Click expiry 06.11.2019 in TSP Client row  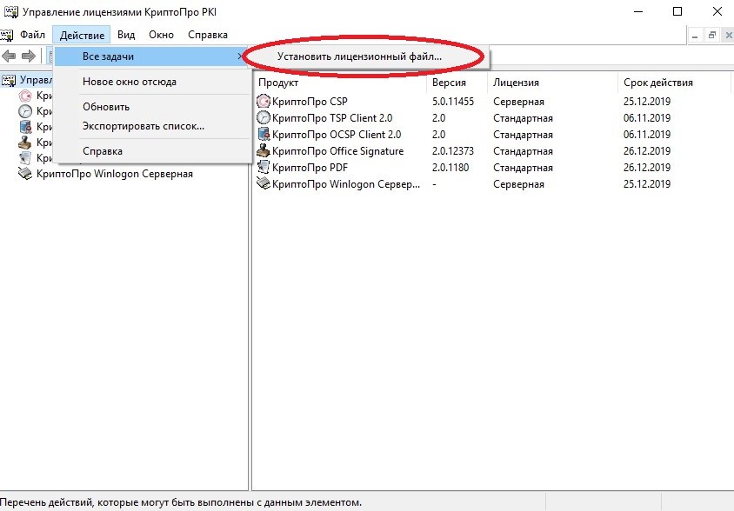pos(647,118)
